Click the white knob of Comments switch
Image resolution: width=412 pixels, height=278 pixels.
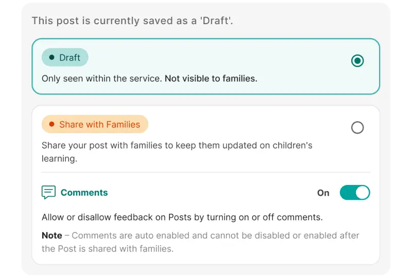point(363,193)
